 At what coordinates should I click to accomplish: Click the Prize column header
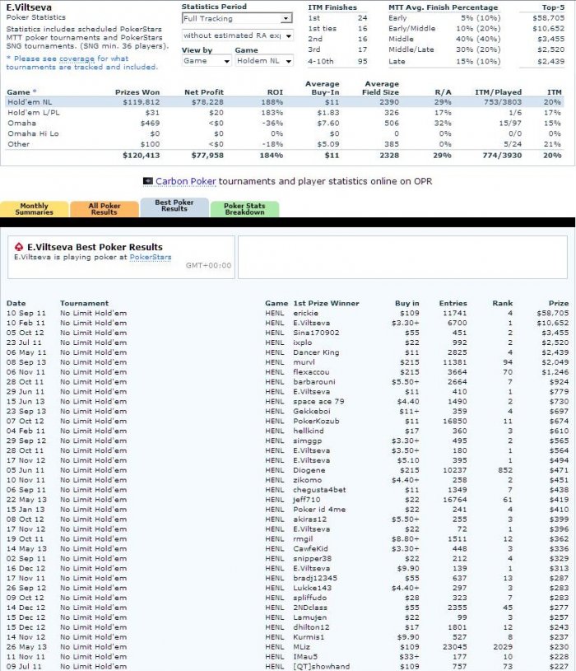pos(559,303)
